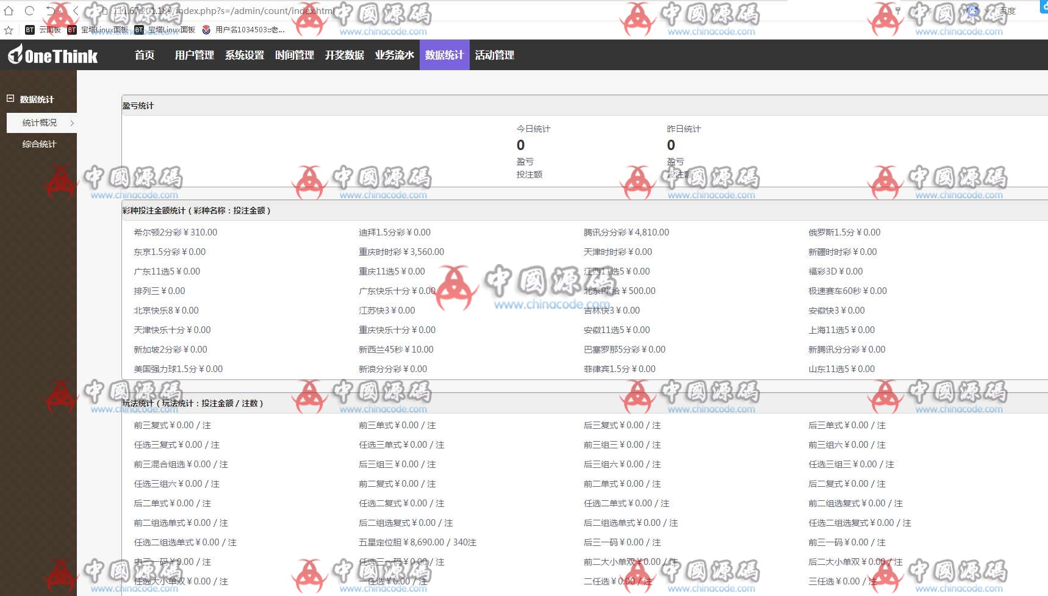Click 美国强力球1.5分 ￥0.00 entry
The width and height of the screenshot is (1048, 596).
coord(178,369)
